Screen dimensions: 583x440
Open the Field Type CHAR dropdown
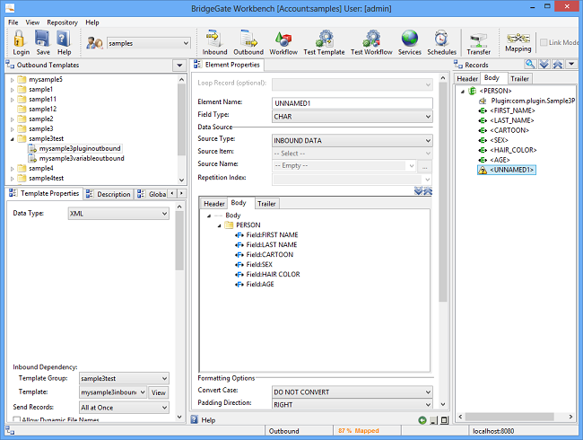(x=352, y=117)
